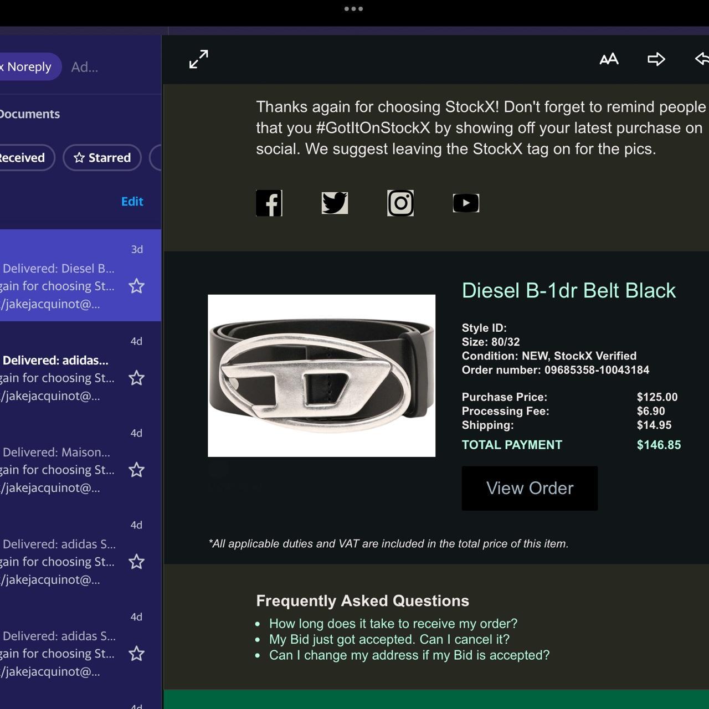The width and height of the screenshot is (709, 709).
Task: Click the View Order button
Action: 530,488
